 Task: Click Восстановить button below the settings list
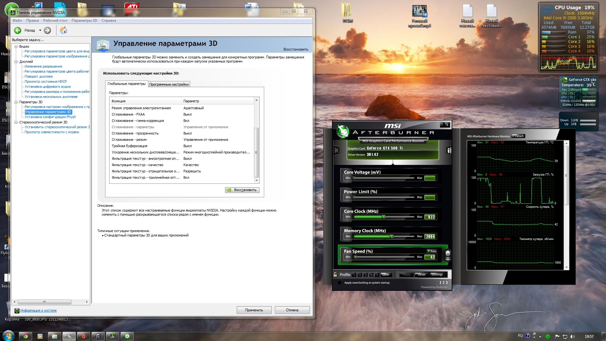242,190
